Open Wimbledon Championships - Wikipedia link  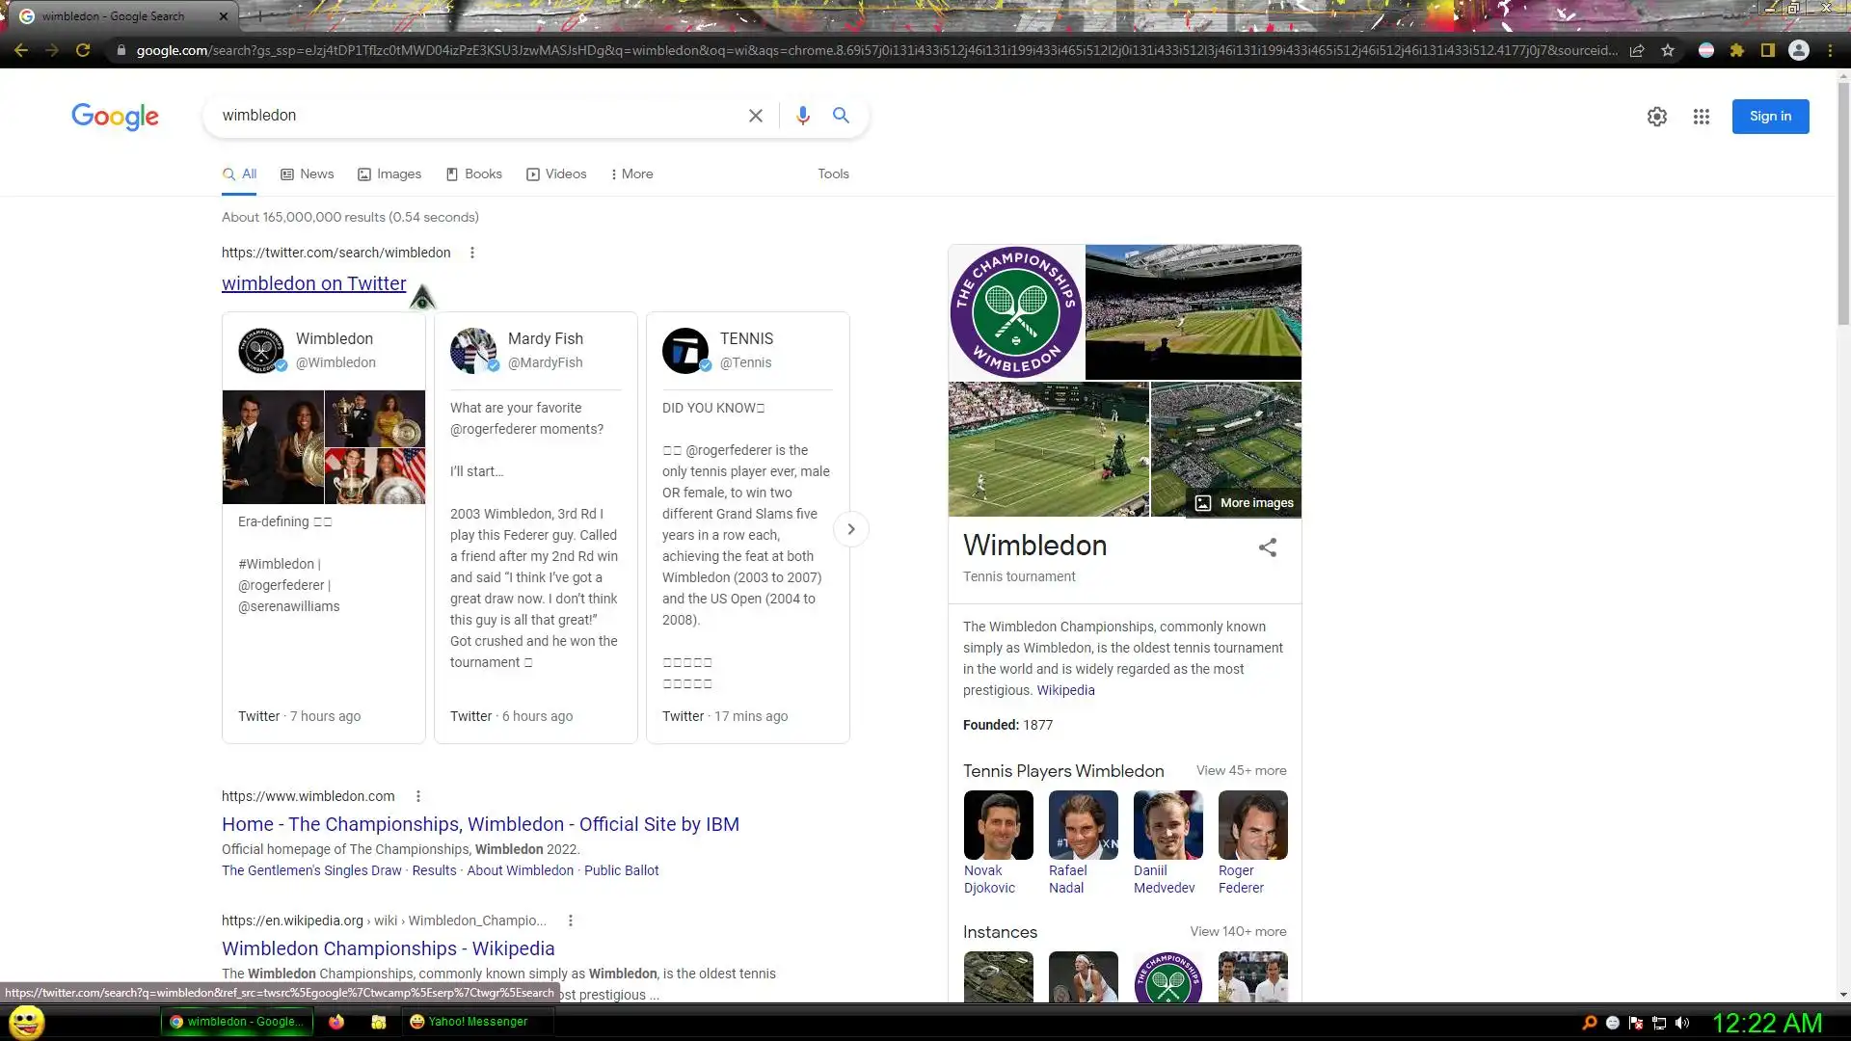click(x=388, y=948)
